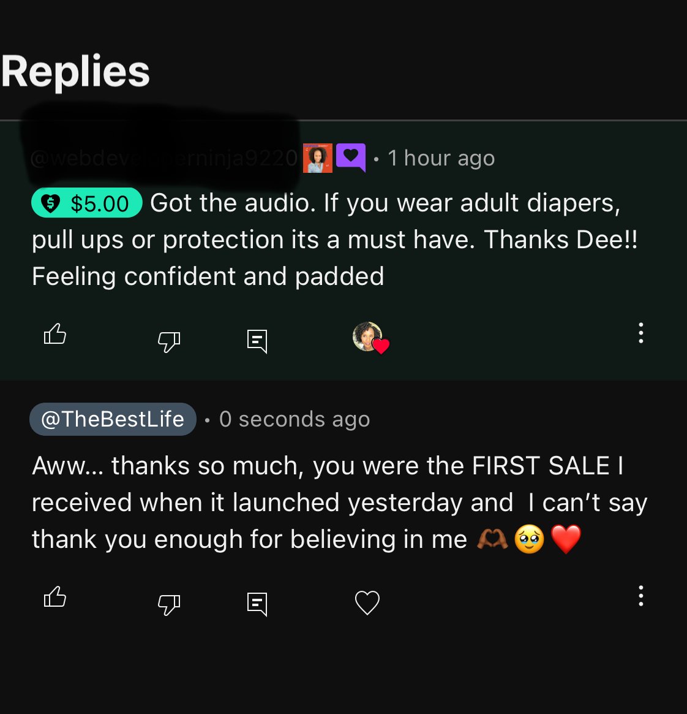Viewport: 687px width, 714px height.
Task: Click the purple heart member badge
Action: tap(351, 158)
